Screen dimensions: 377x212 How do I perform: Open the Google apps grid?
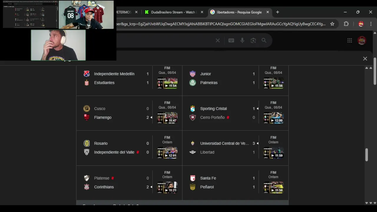(350, 41)
